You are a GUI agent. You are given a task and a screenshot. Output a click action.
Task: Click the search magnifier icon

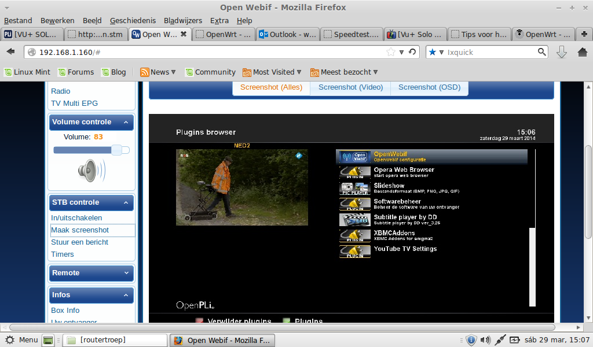[541, 52]
